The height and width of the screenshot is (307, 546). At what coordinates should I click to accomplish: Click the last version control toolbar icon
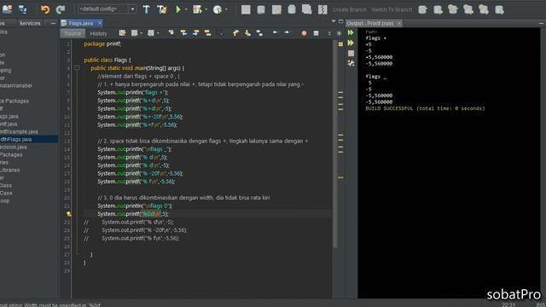pyautogui.click(x=499, y=9)
